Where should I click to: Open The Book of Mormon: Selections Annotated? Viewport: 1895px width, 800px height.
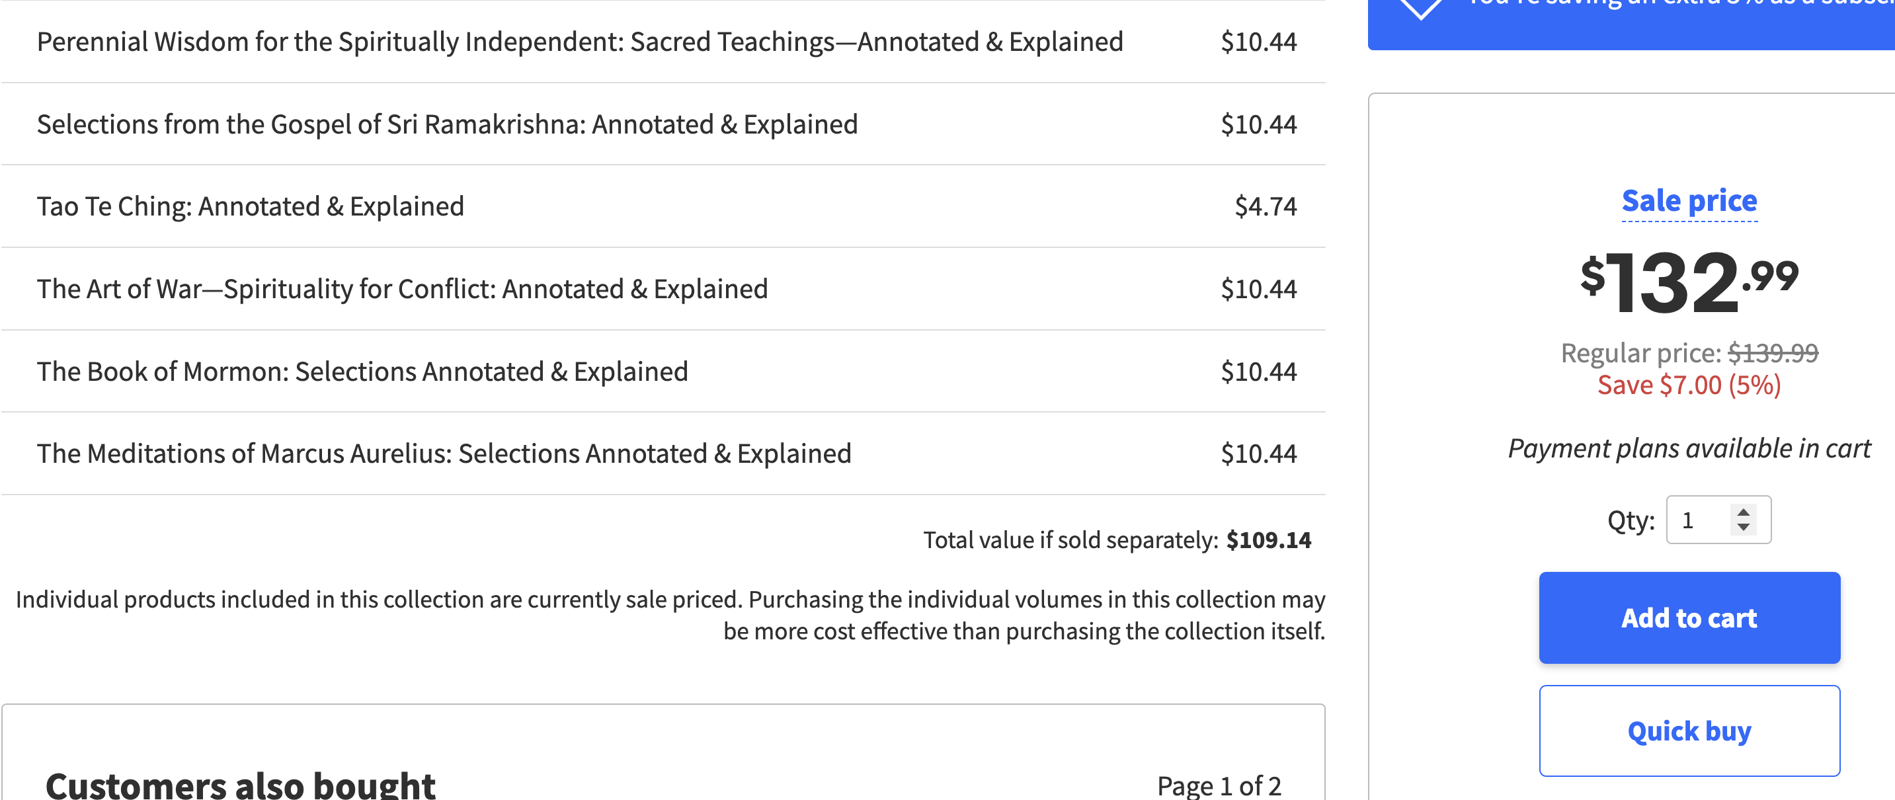tap(363, 372)
